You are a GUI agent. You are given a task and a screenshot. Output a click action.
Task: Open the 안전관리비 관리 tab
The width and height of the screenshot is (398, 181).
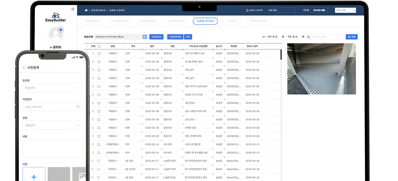point(259,21)
